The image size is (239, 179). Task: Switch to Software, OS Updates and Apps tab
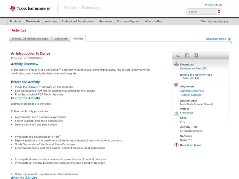click(30, 39)
